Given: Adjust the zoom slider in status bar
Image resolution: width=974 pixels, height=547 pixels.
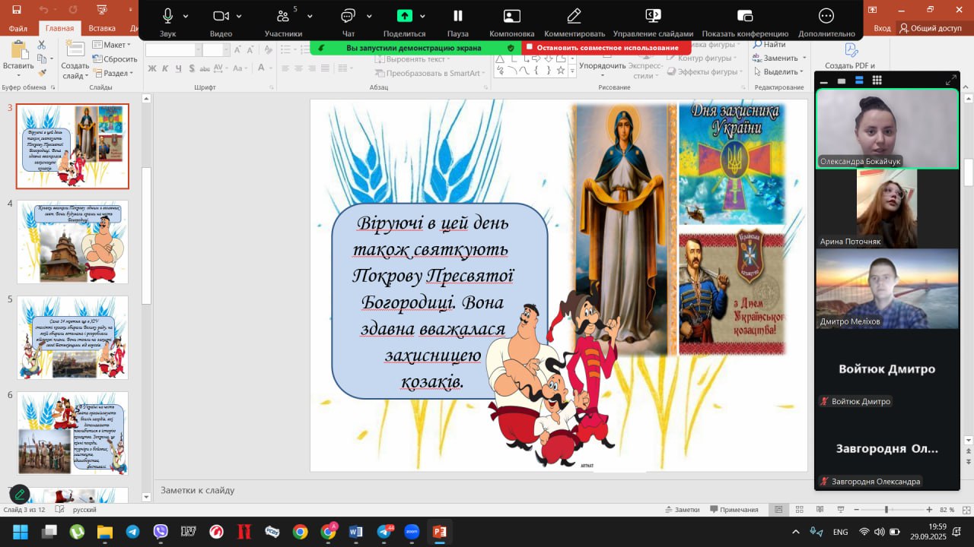Looking at the screenshot, I should (886, 510).
